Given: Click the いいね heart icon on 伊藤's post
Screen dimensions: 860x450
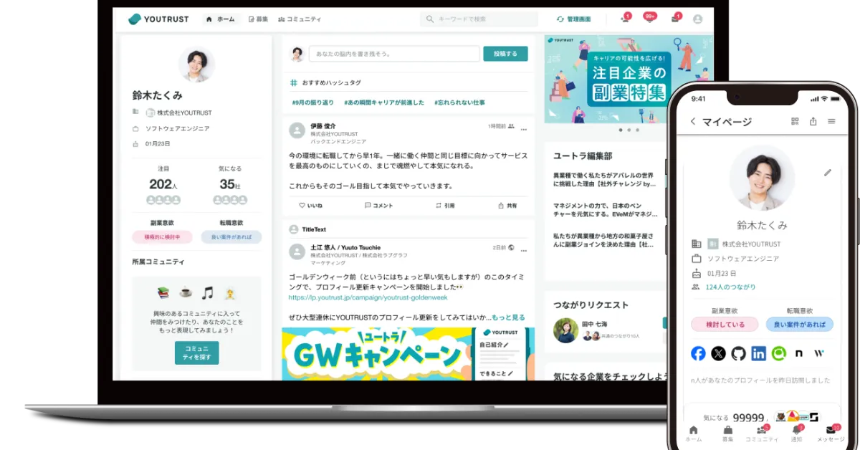Looking at the screenshot, I should tap(302, 206).
